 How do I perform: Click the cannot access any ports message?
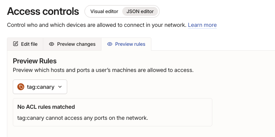click(x=97, y=118)
